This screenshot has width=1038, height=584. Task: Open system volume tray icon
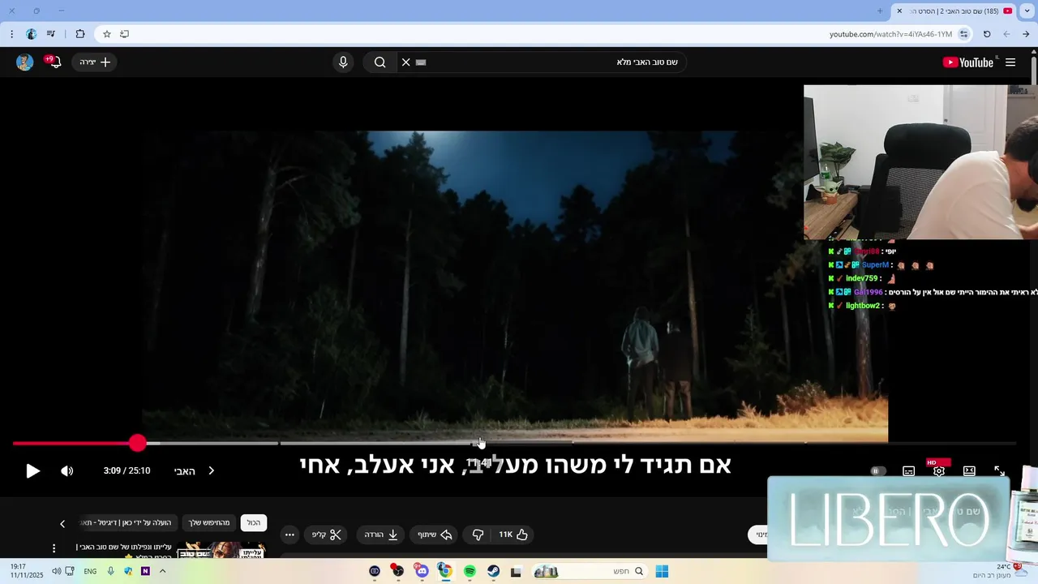pyautogui.click(x=56, y=572)
